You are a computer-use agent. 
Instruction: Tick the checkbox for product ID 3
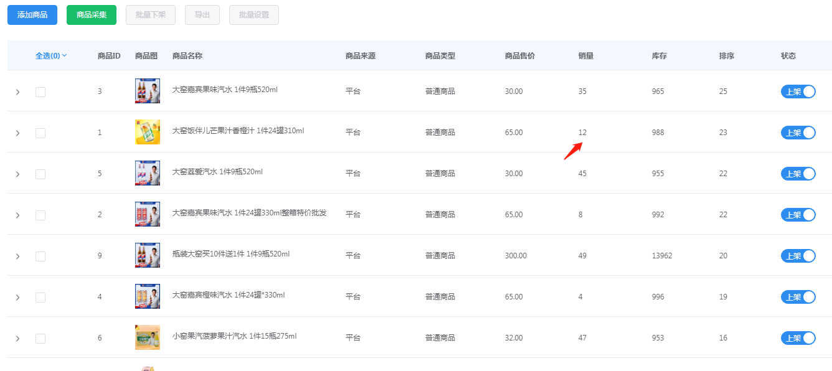[x=40, y=92]
